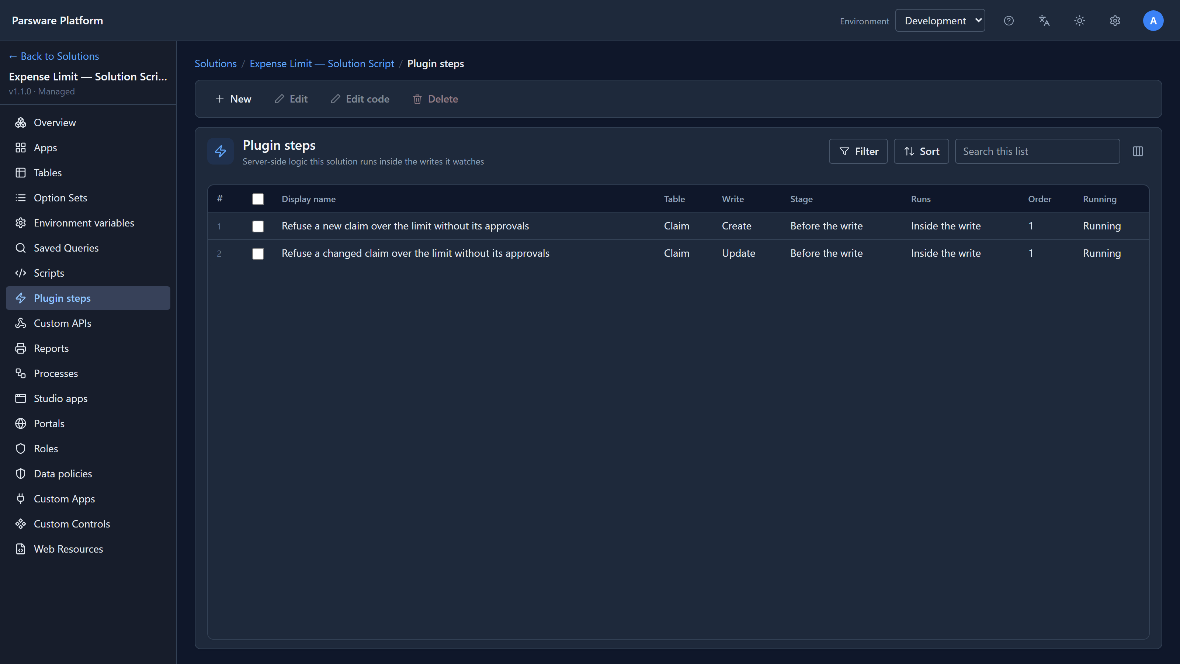Open Reports section

point(88,348)
